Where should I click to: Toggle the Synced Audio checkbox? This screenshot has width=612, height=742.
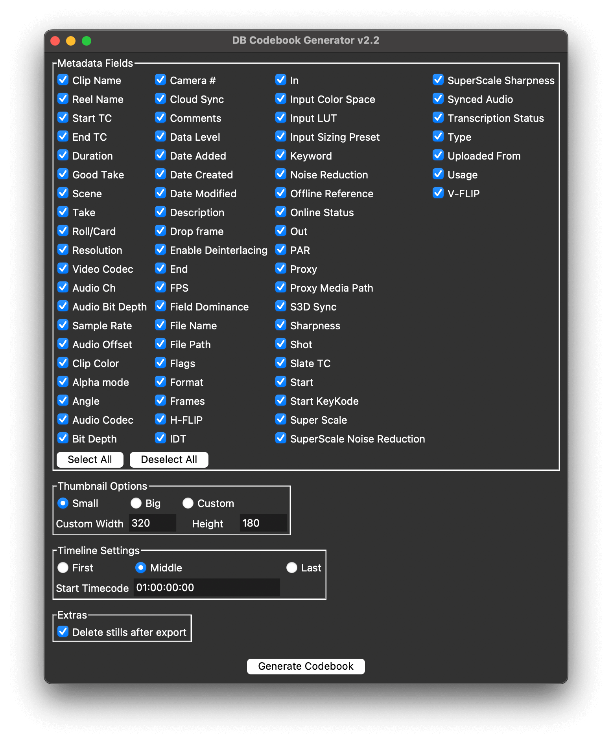tap(438, 99)
